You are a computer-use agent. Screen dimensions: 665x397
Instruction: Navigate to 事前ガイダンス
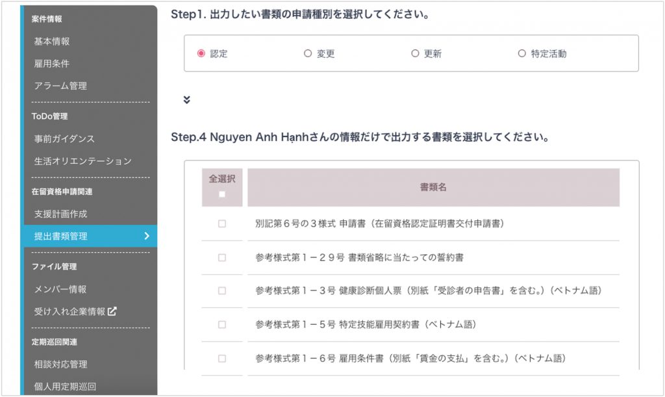(64, 138)
